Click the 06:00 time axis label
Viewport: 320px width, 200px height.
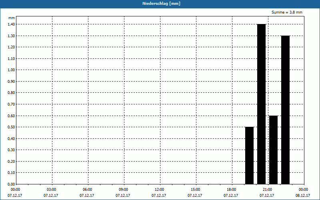pos(88,190)
